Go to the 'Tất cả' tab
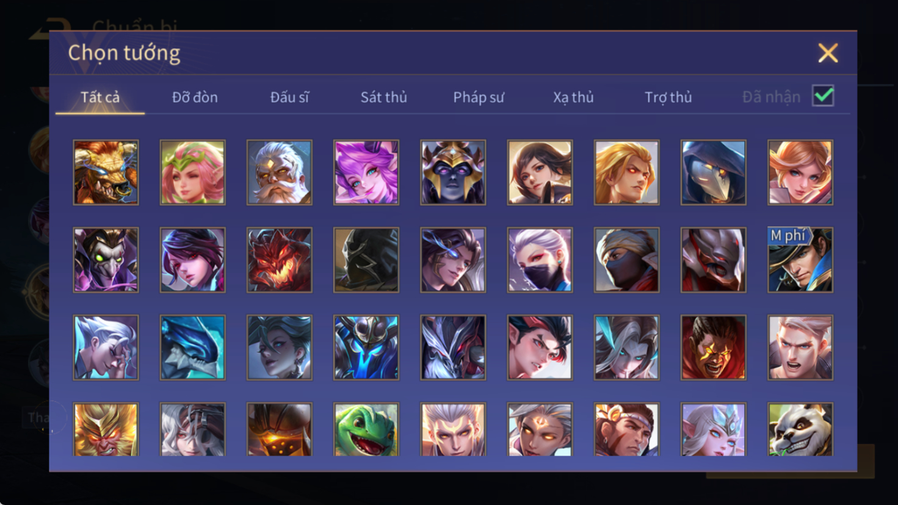Image resolution: width=898 pixels, height=505 pixels. (x=100, y=97)
